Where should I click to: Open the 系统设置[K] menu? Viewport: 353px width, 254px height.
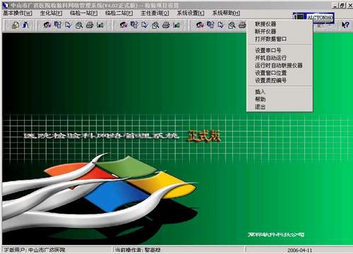[191, 13]
